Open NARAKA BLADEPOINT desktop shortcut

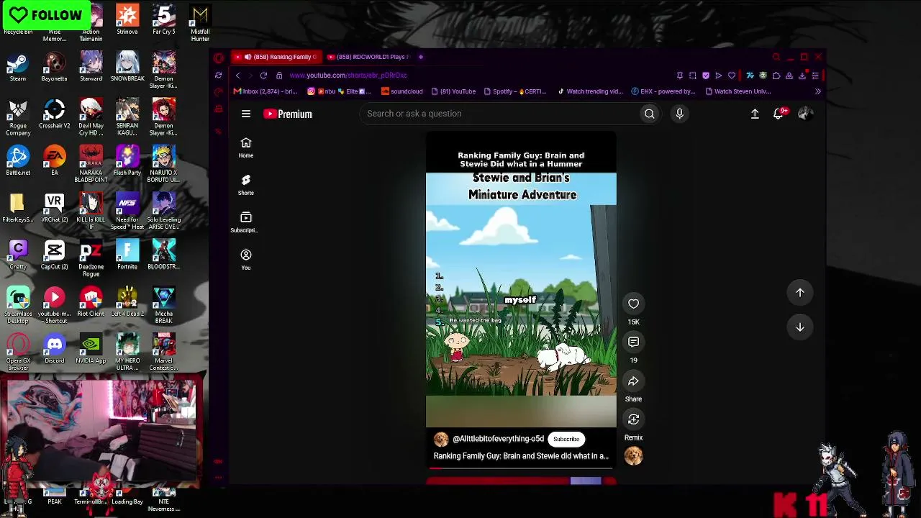[91, 164]
